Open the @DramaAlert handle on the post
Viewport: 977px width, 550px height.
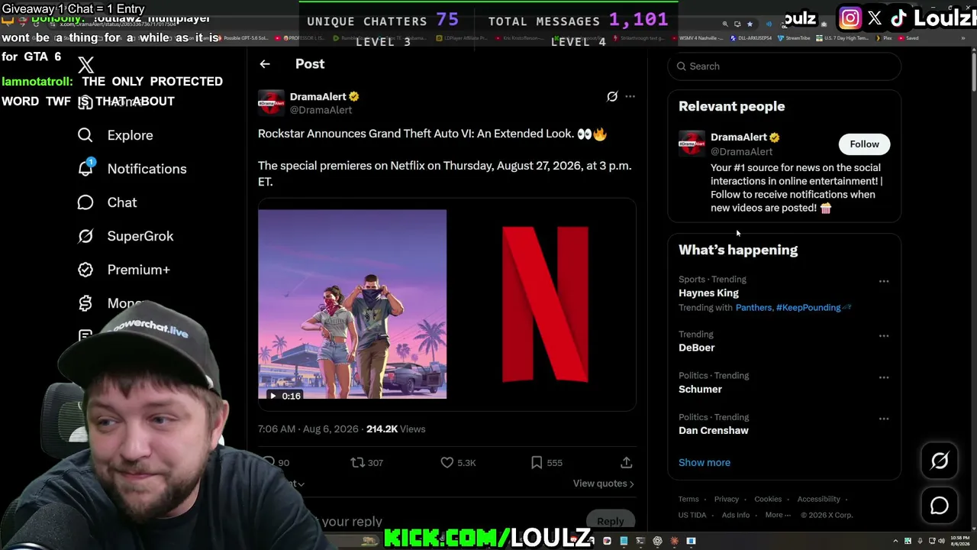[x=321, y=110]
